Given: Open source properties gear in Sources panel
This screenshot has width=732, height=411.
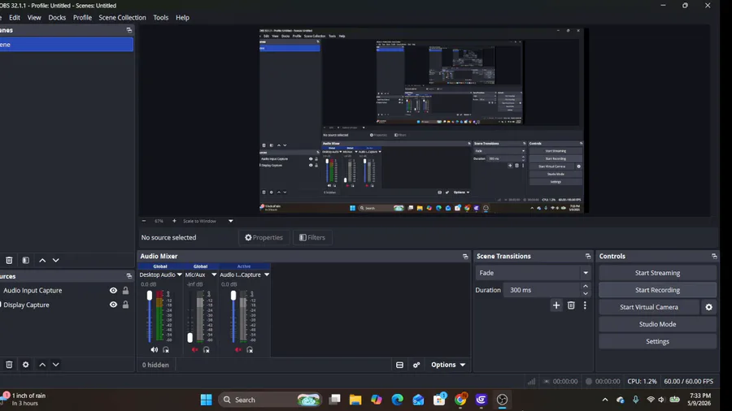Looking at the screenshot, I should pos(26,365).
